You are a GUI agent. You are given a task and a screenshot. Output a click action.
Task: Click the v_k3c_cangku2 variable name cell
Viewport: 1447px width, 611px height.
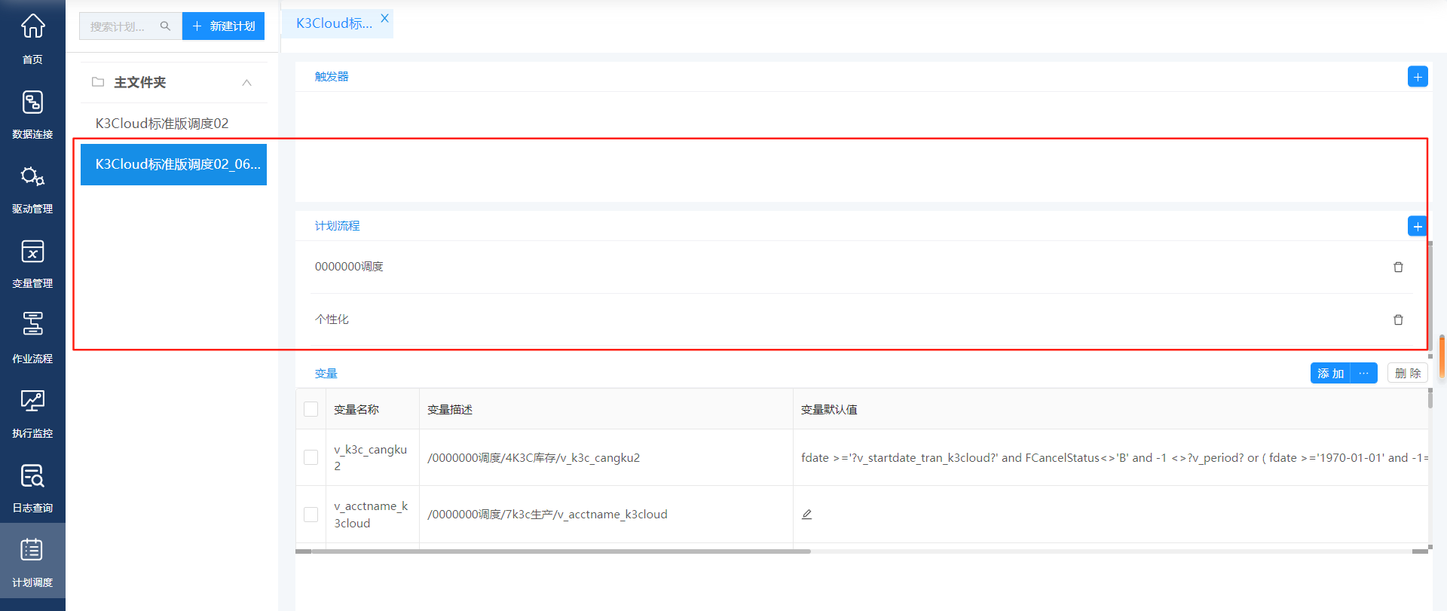point(371,457)
